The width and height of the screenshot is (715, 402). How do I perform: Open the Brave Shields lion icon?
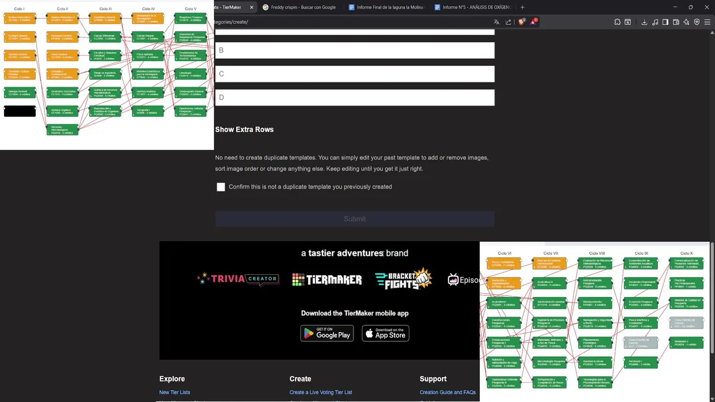coord(522,22)
